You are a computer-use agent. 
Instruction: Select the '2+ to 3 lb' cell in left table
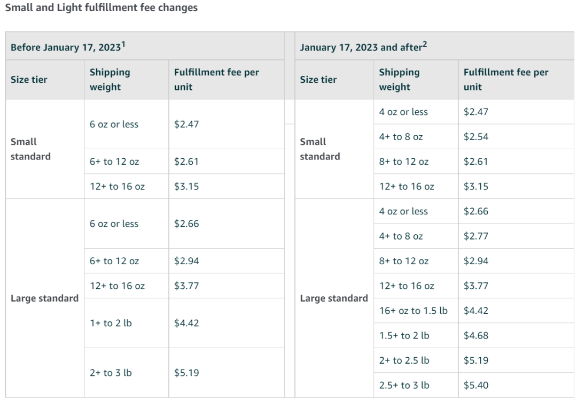click(x=127, y=373)
